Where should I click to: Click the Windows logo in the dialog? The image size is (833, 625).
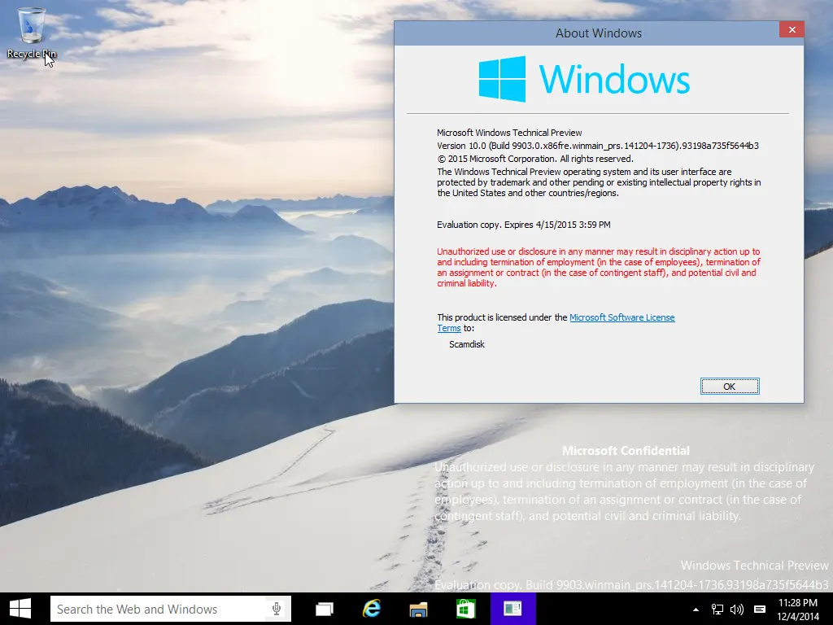coord(584,79)
